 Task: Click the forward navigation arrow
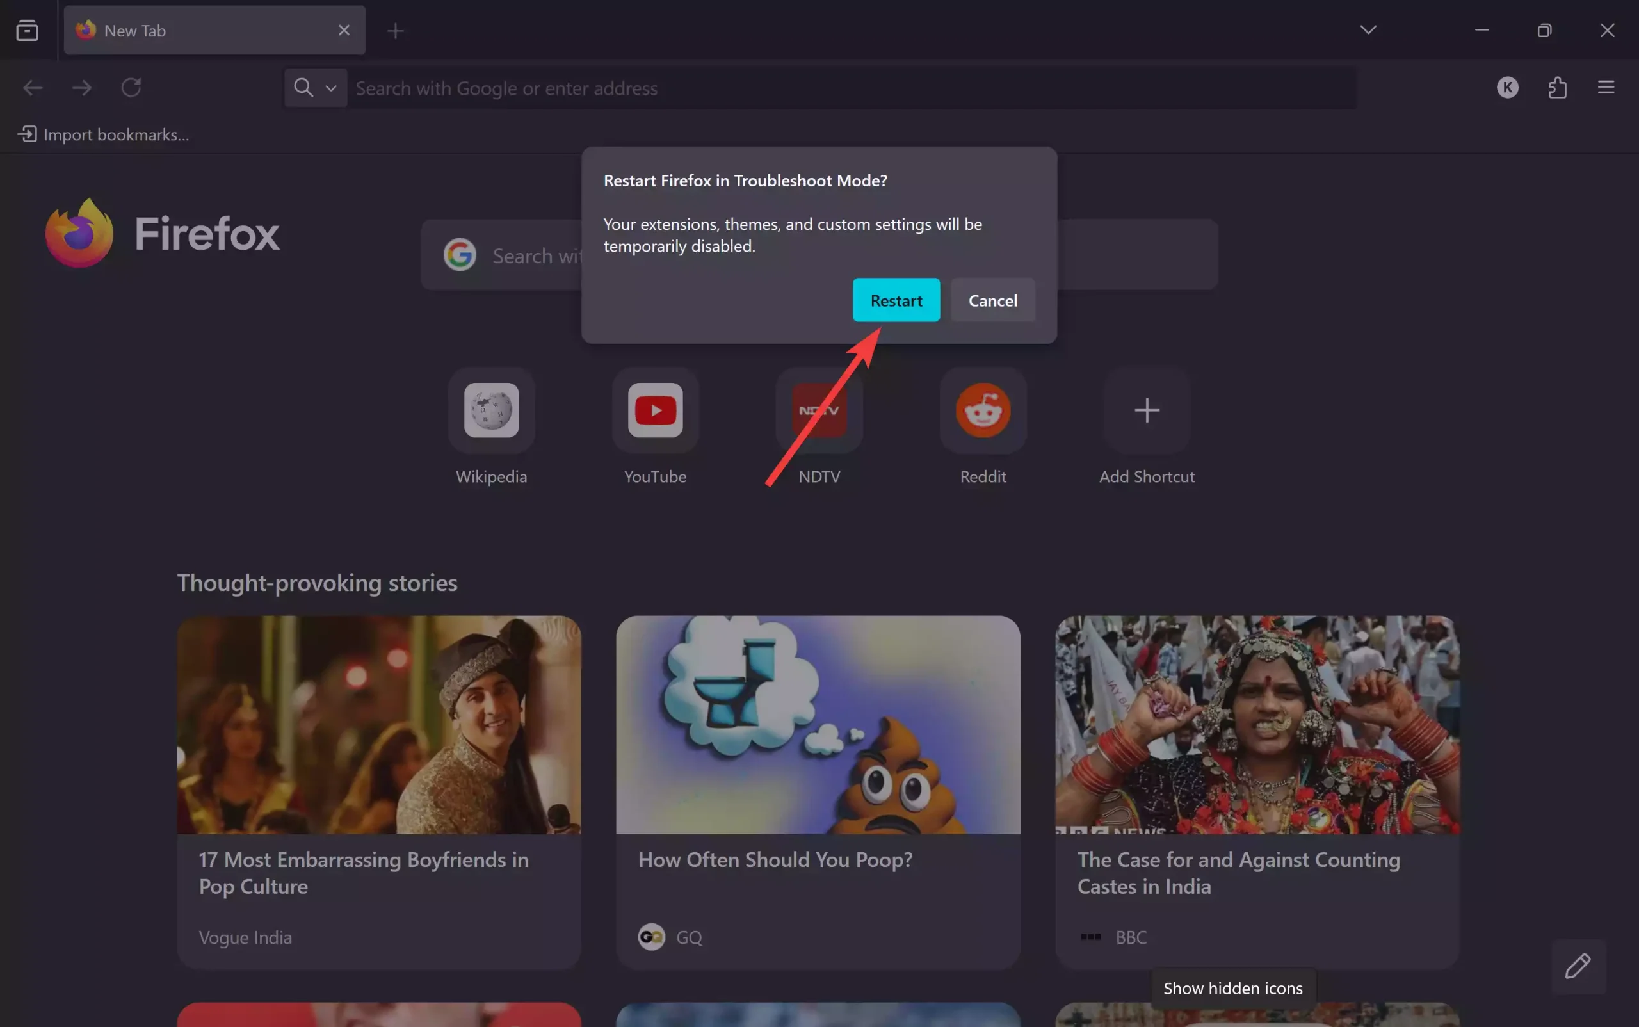(x=81, y=87)
